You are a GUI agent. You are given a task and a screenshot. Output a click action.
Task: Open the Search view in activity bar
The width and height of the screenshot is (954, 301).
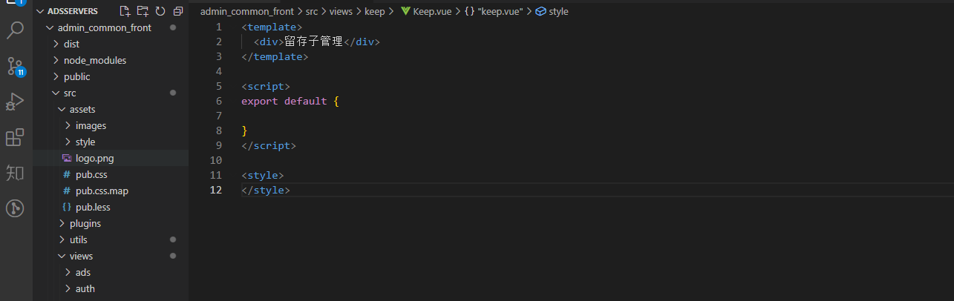coord(15,31)
